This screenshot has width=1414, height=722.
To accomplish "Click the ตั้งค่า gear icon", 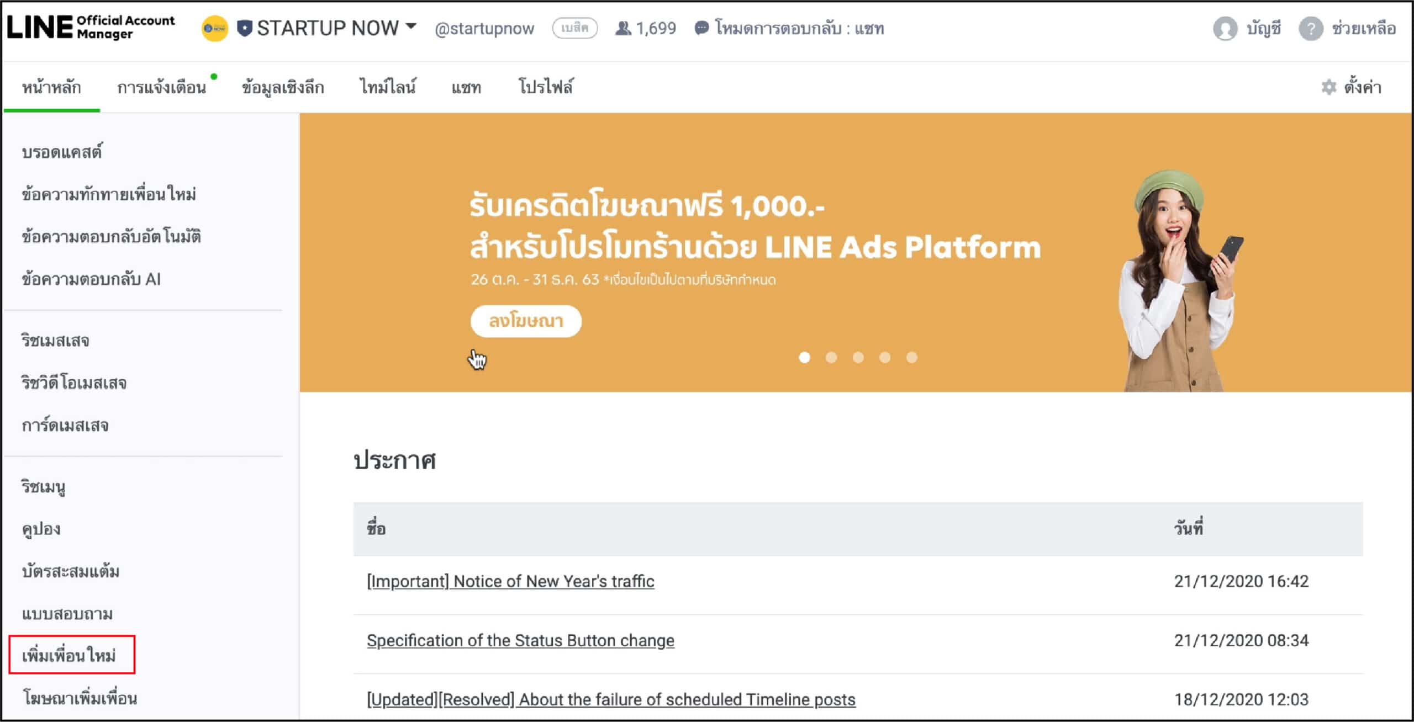I will tap(1328, 87).
